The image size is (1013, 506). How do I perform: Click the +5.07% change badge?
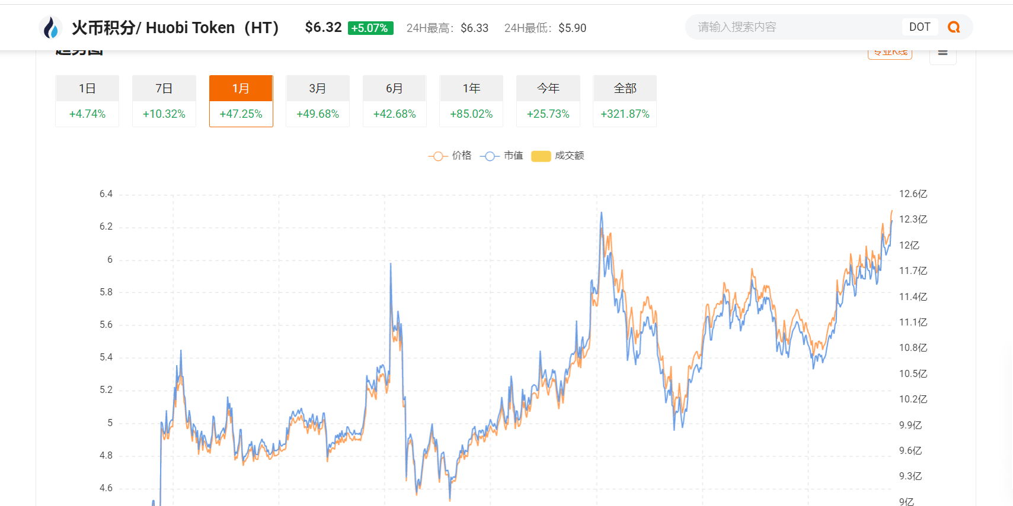click(370, 28)
